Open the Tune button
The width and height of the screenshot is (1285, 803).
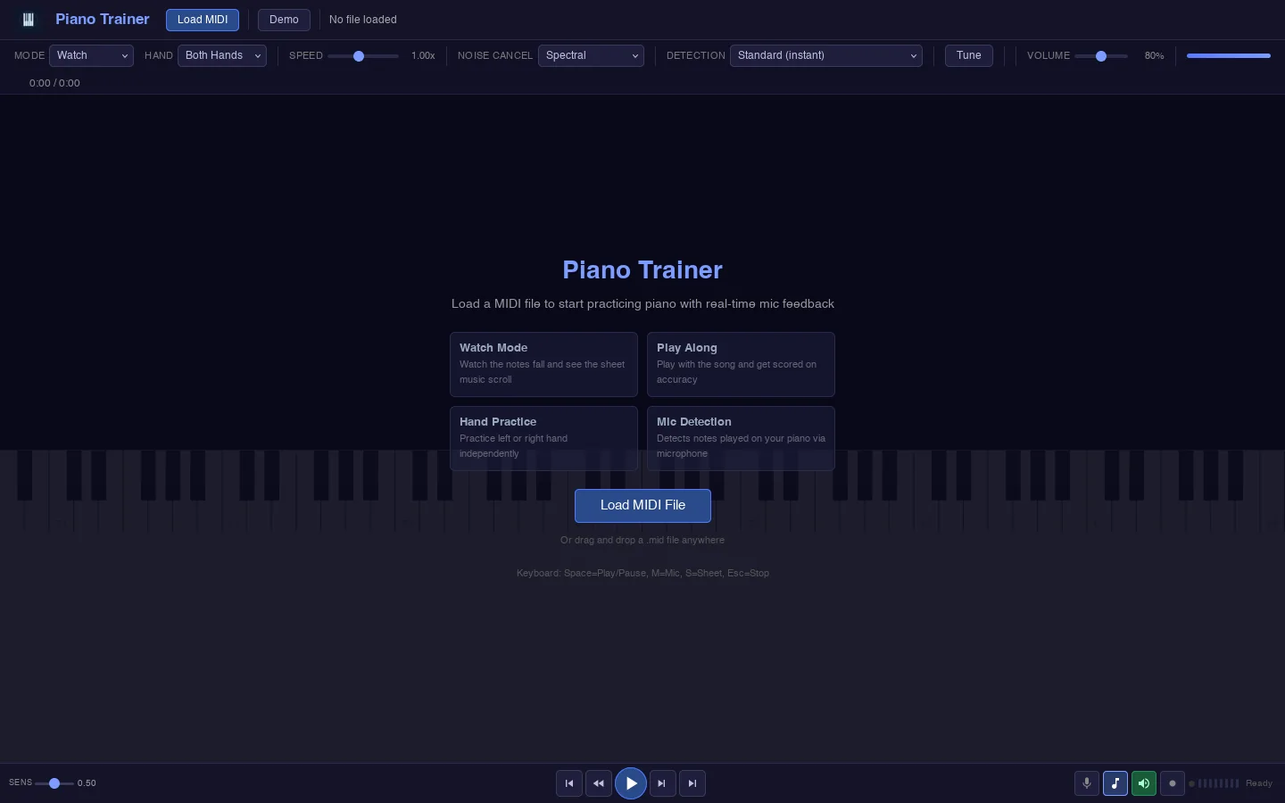click(969, 55)
